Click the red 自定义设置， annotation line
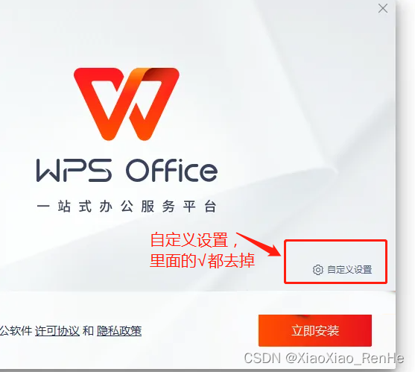415x372 pixels. pyautogui.click(x=194, y=240)
